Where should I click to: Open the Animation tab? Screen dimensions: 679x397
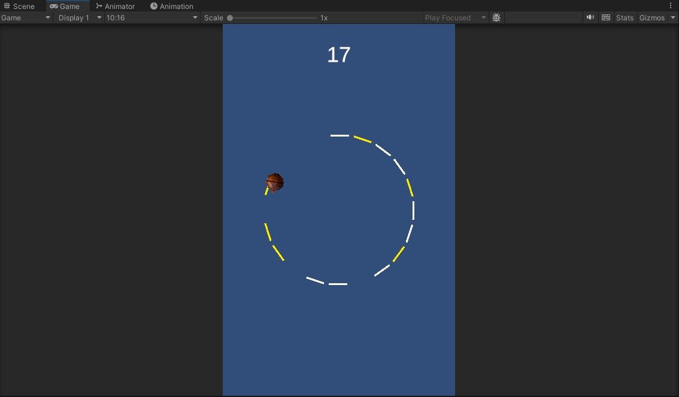171,6
